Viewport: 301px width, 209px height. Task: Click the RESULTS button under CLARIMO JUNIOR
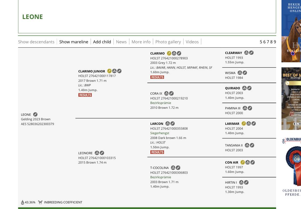tap(85, 95)
